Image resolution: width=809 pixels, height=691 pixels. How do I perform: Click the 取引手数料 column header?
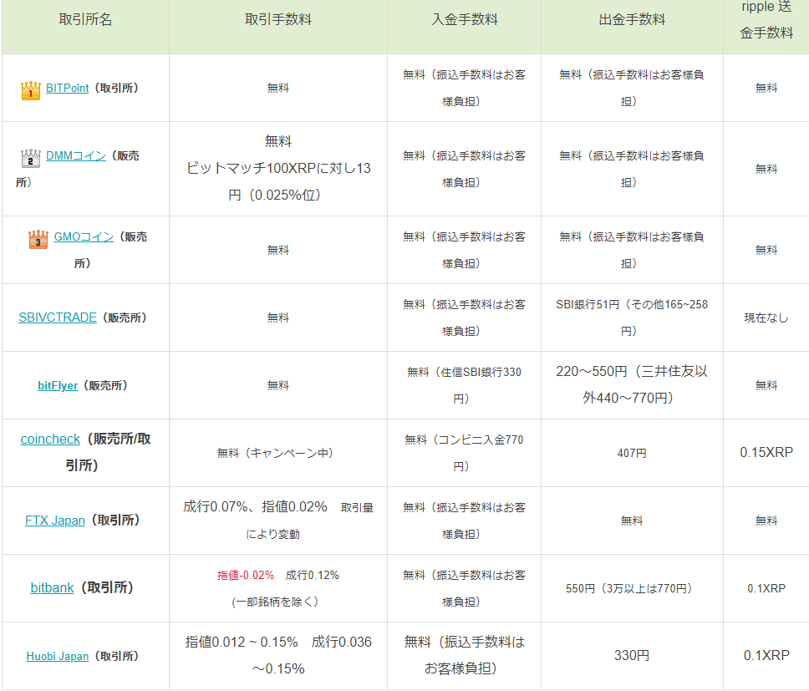(x=278, y=20)
